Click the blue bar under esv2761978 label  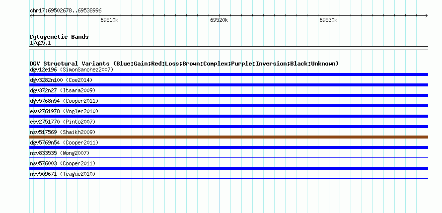click(228, 116)
